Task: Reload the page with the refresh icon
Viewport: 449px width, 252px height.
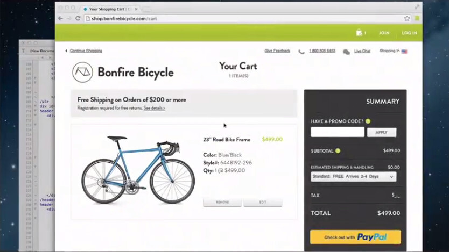Action: [x=78, y=18]
